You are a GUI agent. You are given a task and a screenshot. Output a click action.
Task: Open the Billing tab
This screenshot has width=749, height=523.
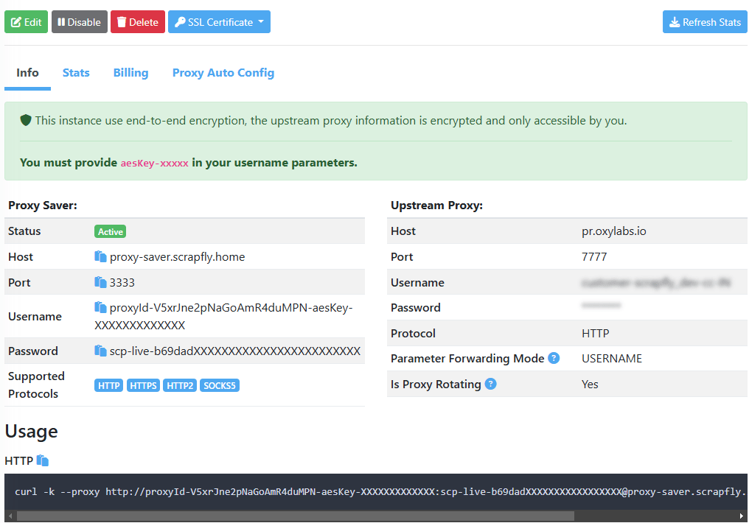(130, 72)
